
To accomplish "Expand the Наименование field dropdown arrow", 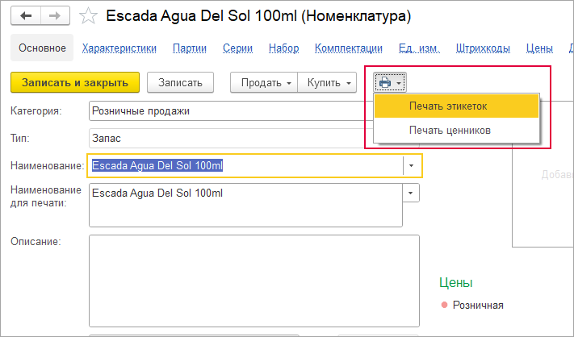I will point(412,165).
